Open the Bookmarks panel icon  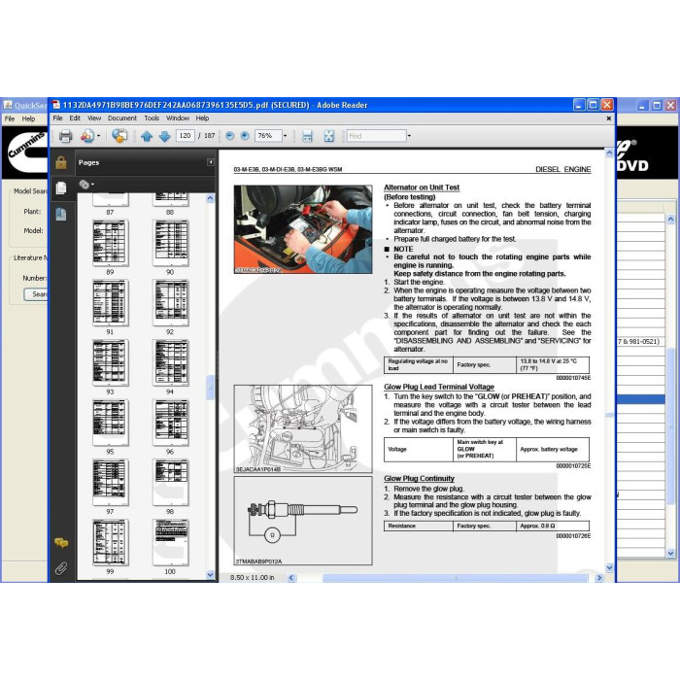61,214
